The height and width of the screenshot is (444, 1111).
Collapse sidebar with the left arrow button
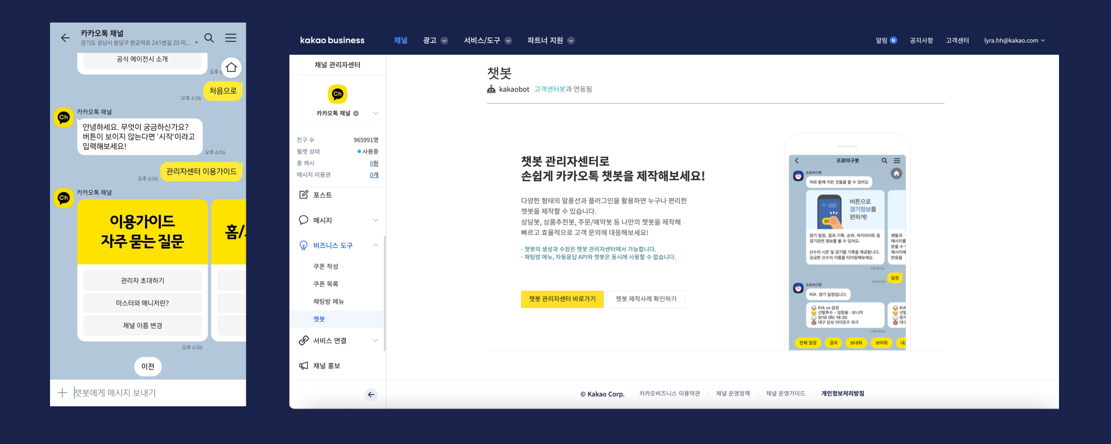pos(371,395)
